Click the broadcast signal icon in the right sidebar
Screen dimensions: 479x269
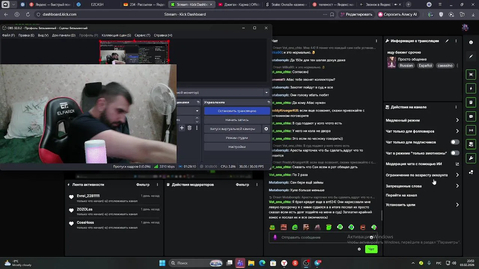pos(471,130)
